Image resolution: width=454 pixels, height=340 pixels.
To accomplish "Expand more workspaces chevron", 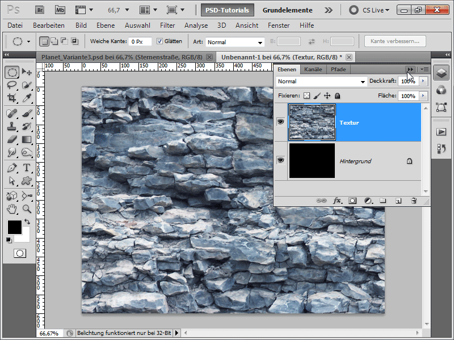I will pyautogui.click(x=329, y=10).
